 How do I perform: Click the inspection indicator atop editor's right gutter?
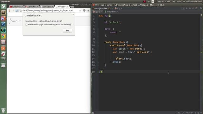(x=201, y=15)
